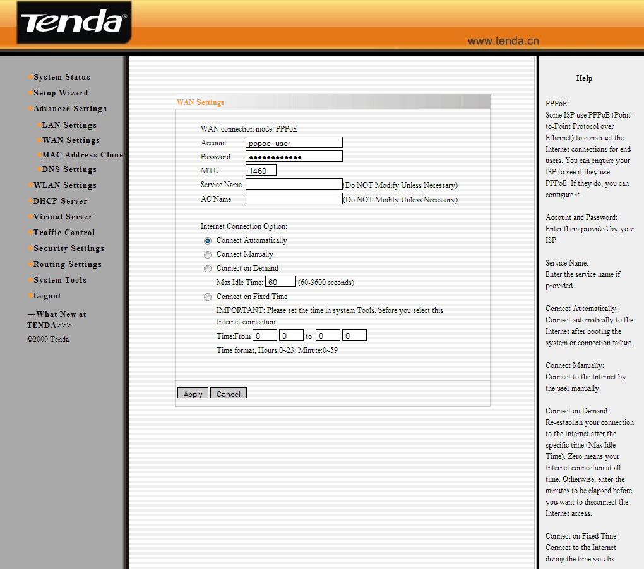Collapse the Advanced Settings section

(69, 109)
